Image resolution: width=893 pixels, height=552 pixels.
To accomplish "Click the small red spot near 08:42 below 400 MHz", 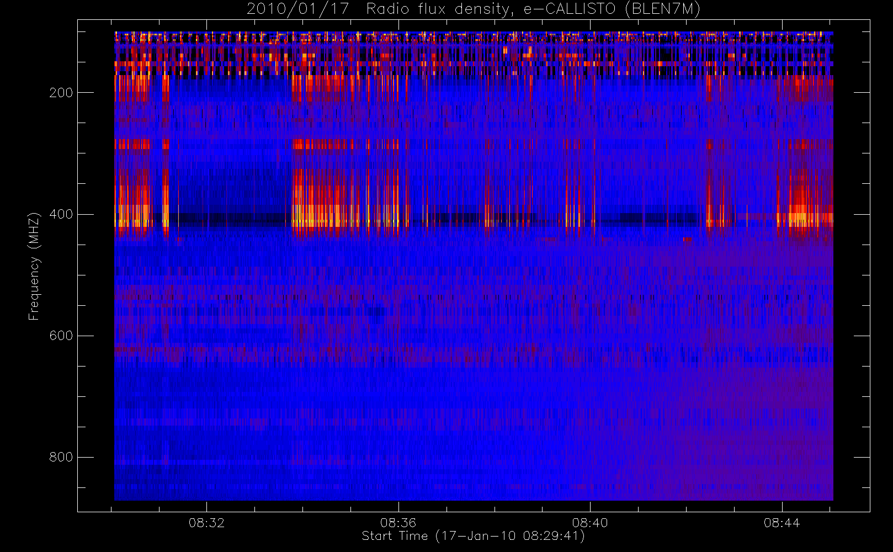I will click(688, 239).
